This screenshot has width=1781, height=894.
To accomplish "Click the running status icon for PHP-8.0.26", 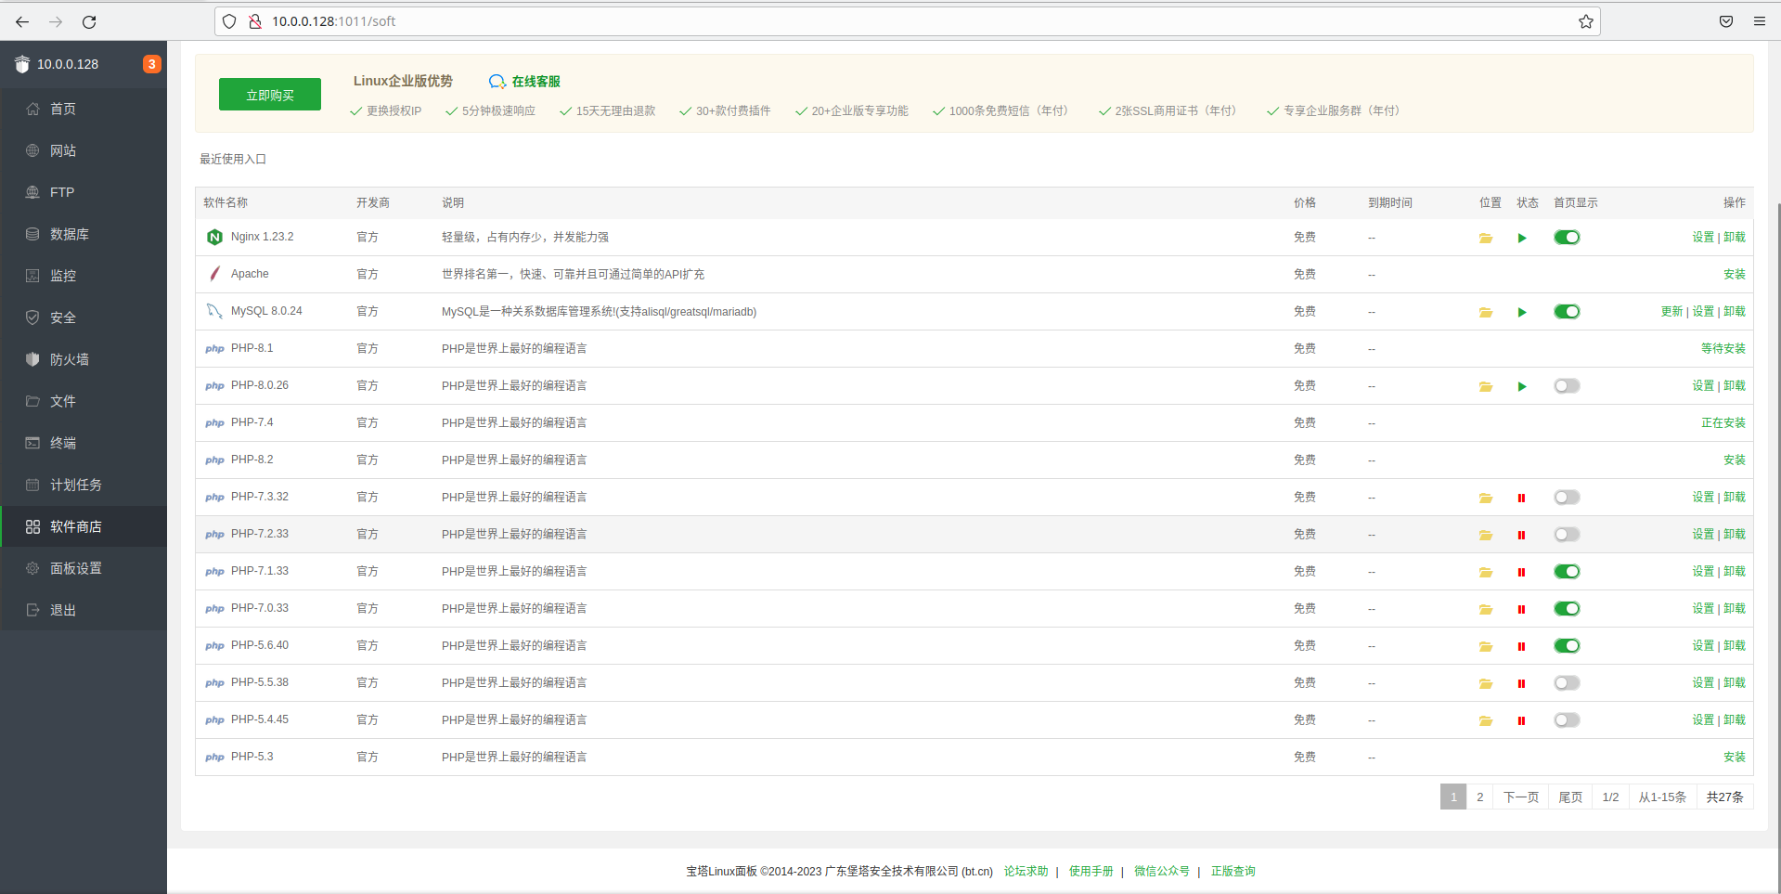I will (1522, 386).
